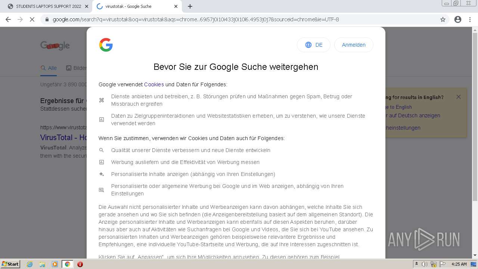Click the Personalisierte Inhalte sparkle icon
The image size is (478, 269).
(101, 174)
